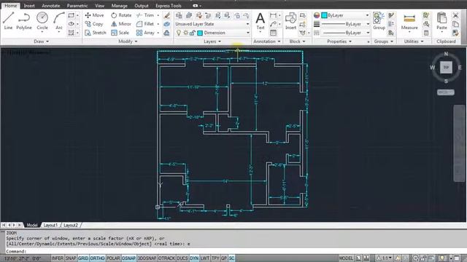
Task: Activate the Copy command
Action: (x=94, y=24)
